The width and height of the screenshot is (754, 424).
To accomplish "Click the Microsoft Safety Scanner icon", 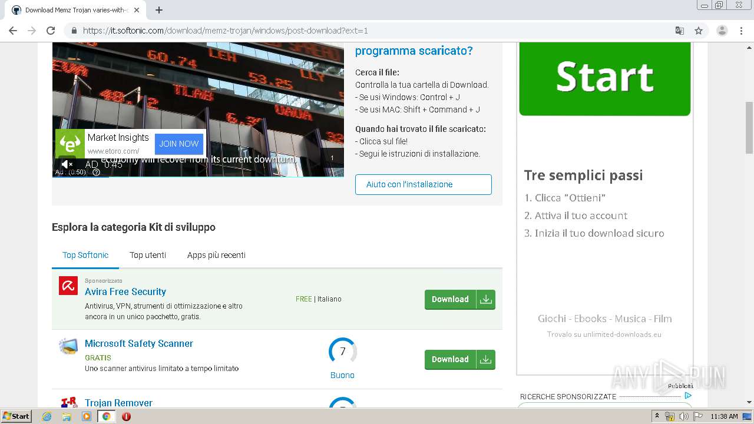I will pyautogui.click(x=68, y=346).
